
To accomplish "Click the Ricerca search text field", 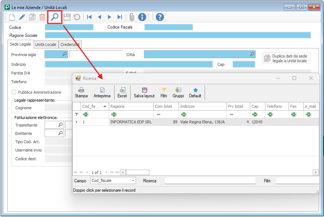I will click(x=210, y=180).
